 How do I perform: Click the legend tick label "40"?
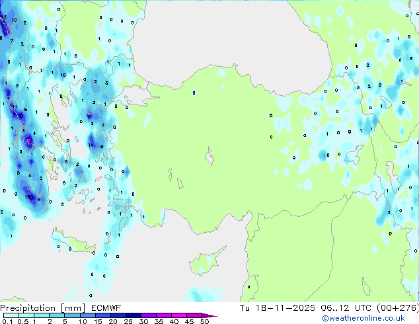tap(174, 321)
